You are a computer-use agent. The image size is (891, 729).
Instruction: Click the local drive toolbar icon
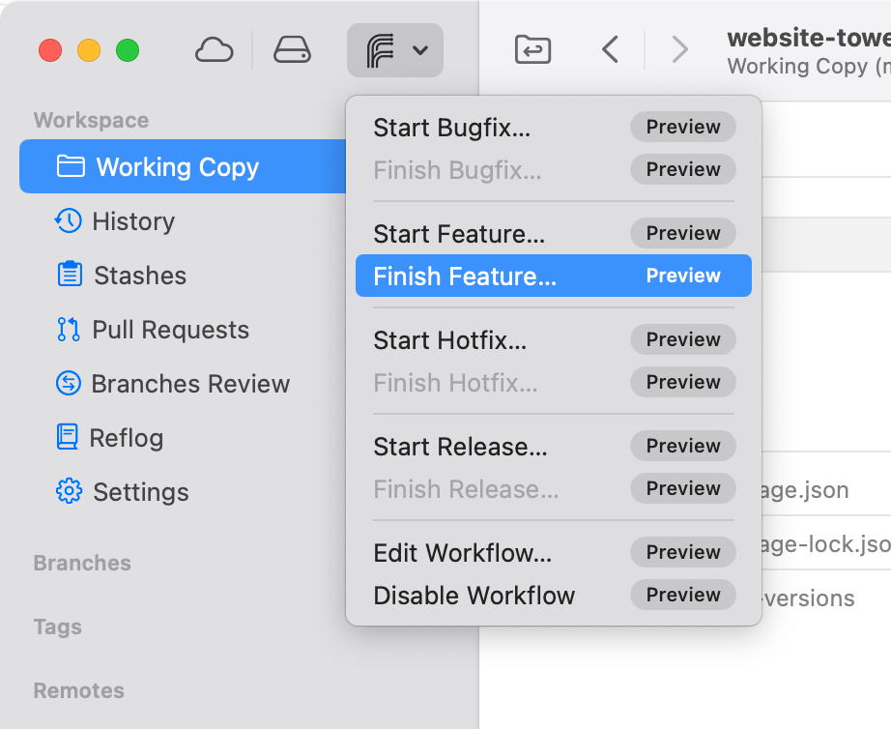[x=293, y=49]
